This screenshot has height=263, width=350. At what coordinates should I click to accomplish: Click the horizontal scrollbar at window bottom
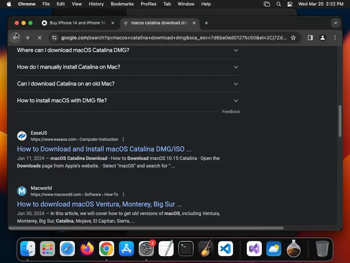146,228
